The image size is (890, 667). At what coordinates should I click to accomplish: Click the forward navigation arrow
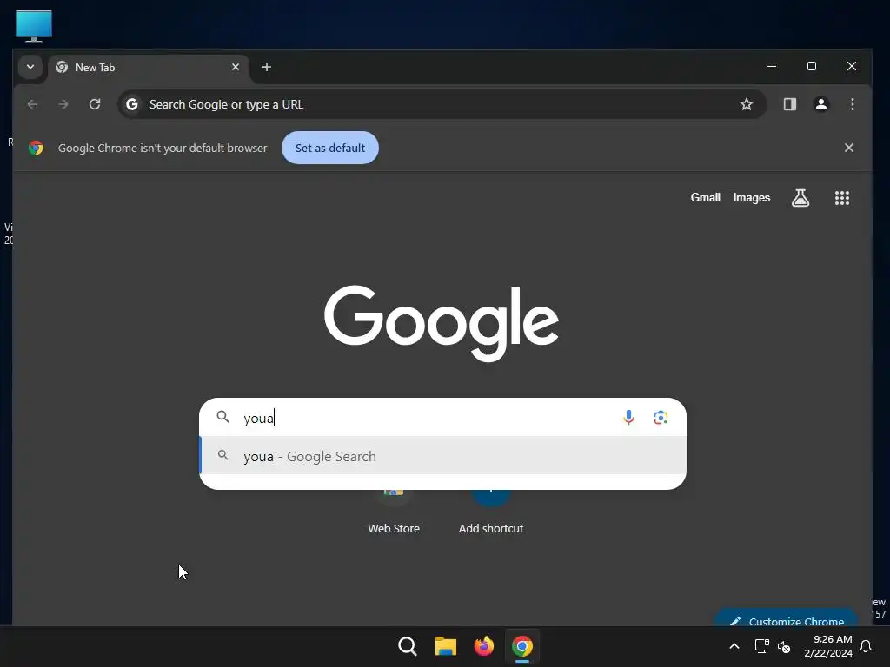[63, 104]
